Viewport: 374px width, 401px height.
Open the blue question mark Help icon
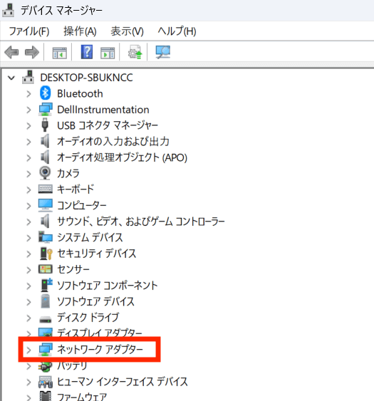pyautogui.click(x=87, y=52)
